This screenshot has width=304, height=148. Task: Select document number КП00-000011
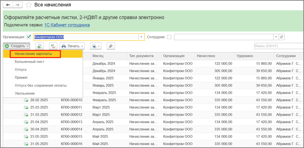[x=71, y=108]
